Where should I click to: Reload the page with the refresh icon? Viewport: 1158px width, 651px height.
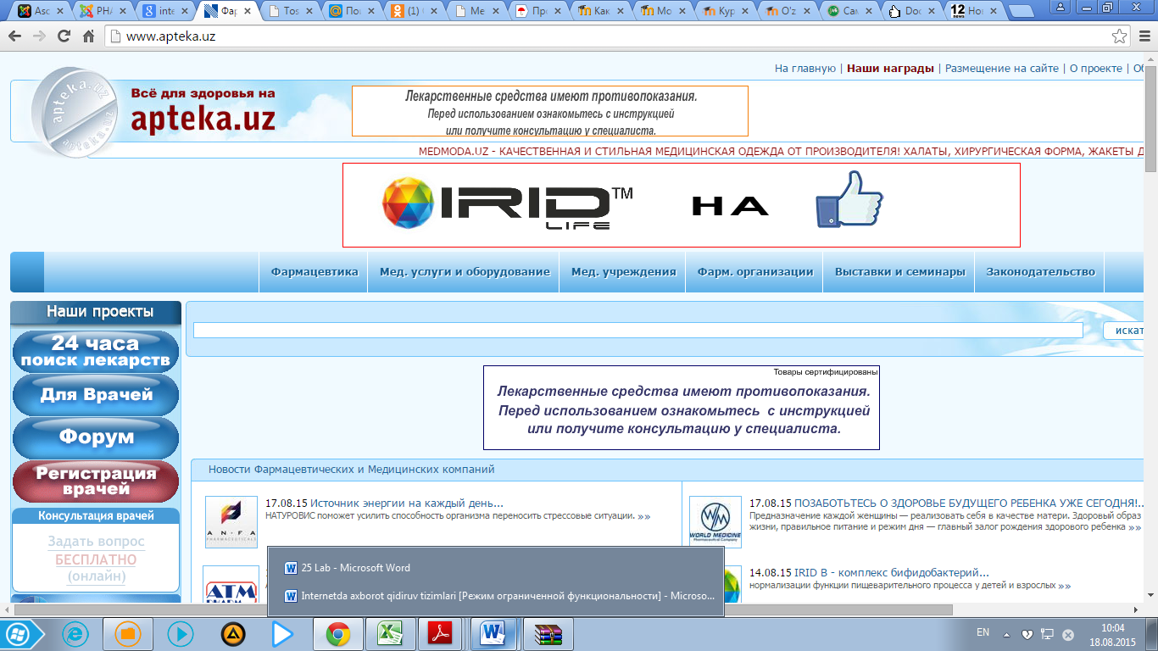pos(64,37)
